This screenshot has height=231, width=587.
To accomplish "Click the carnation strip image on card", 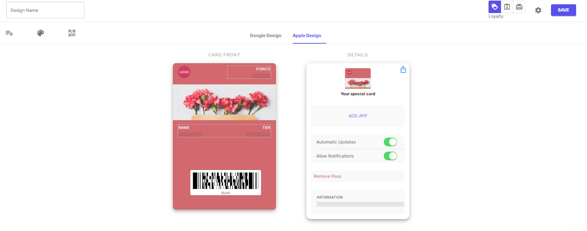I will [x=224, y=102].
